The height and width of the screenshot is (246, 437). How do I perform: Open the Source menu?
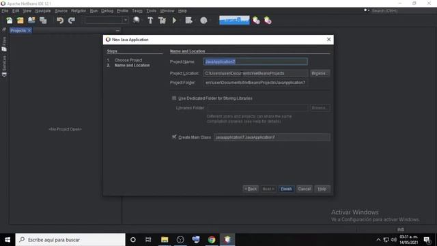61,11
